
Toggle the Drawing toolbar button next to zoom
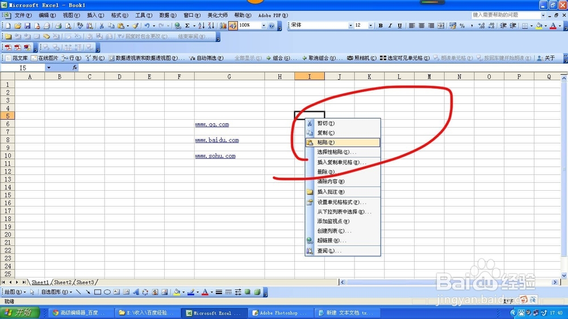tap(233, 26)
